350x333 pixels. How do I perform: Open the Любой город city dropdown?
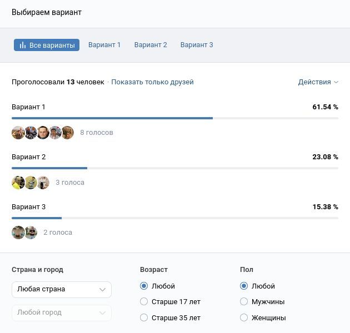click(61, 312)
